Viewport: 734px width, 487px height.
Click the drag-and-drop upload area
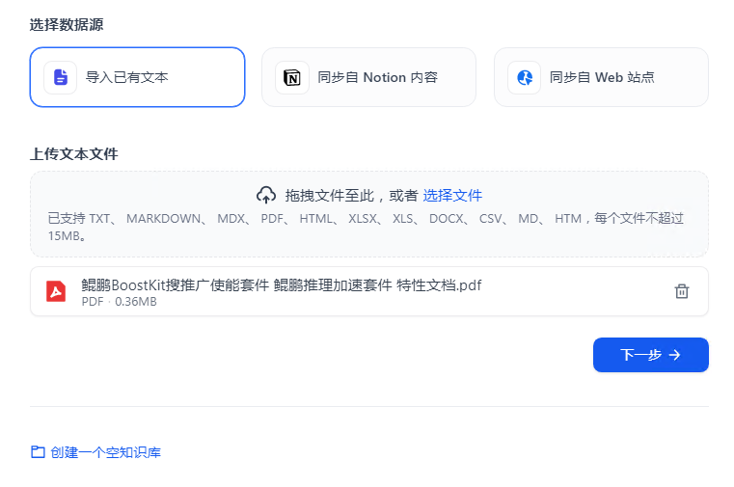[368, 214]
